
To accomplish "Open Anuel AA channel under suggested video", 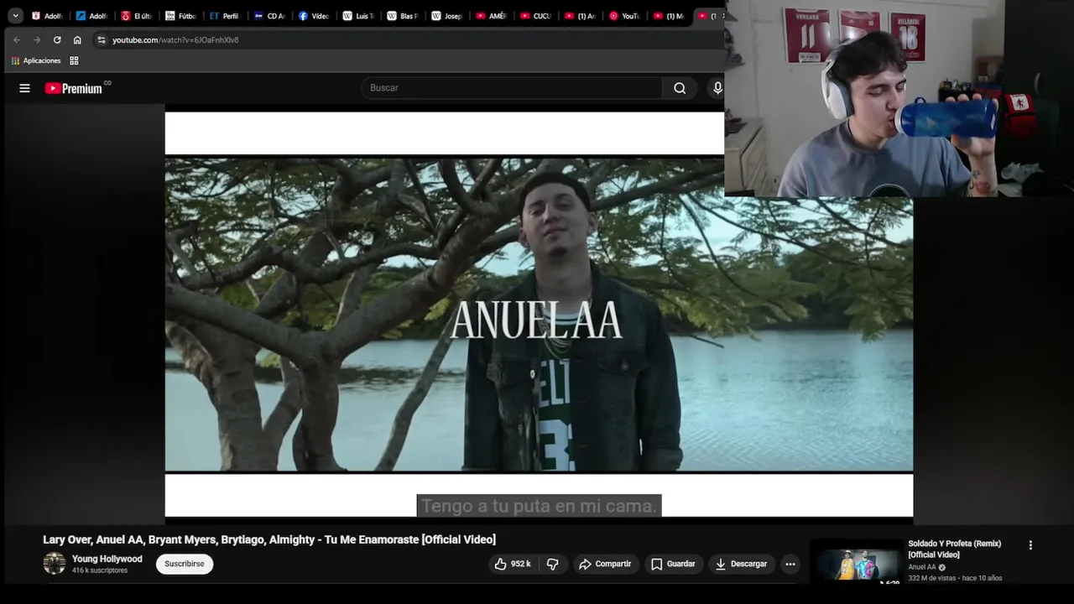I will click(922, 567).
